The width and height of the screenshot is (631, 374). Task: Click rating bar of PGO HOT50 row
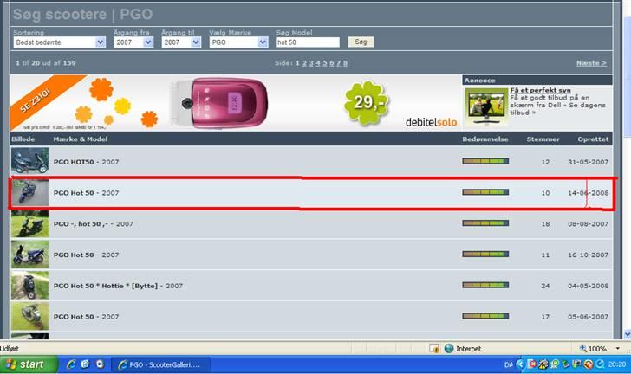click(485, 161)
